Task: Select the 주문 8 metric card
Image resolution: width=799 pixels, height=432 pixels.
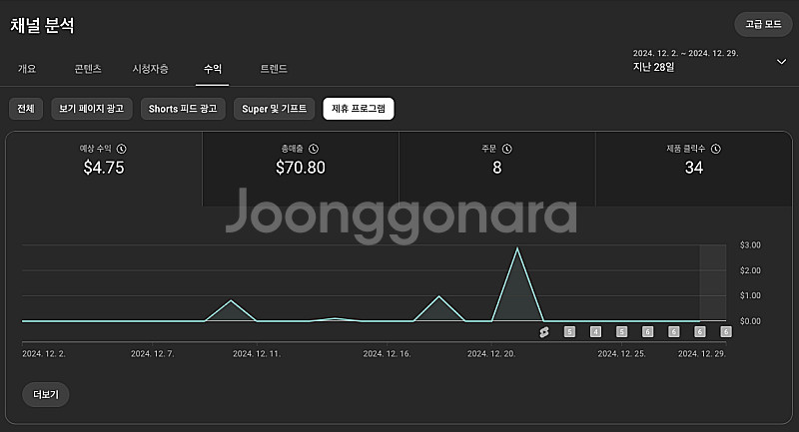Action: [496, 169]
